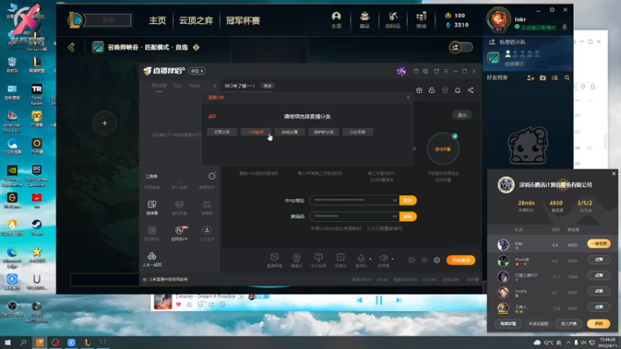
Task: Select the LOL手游 stream category
Action: 358,132
